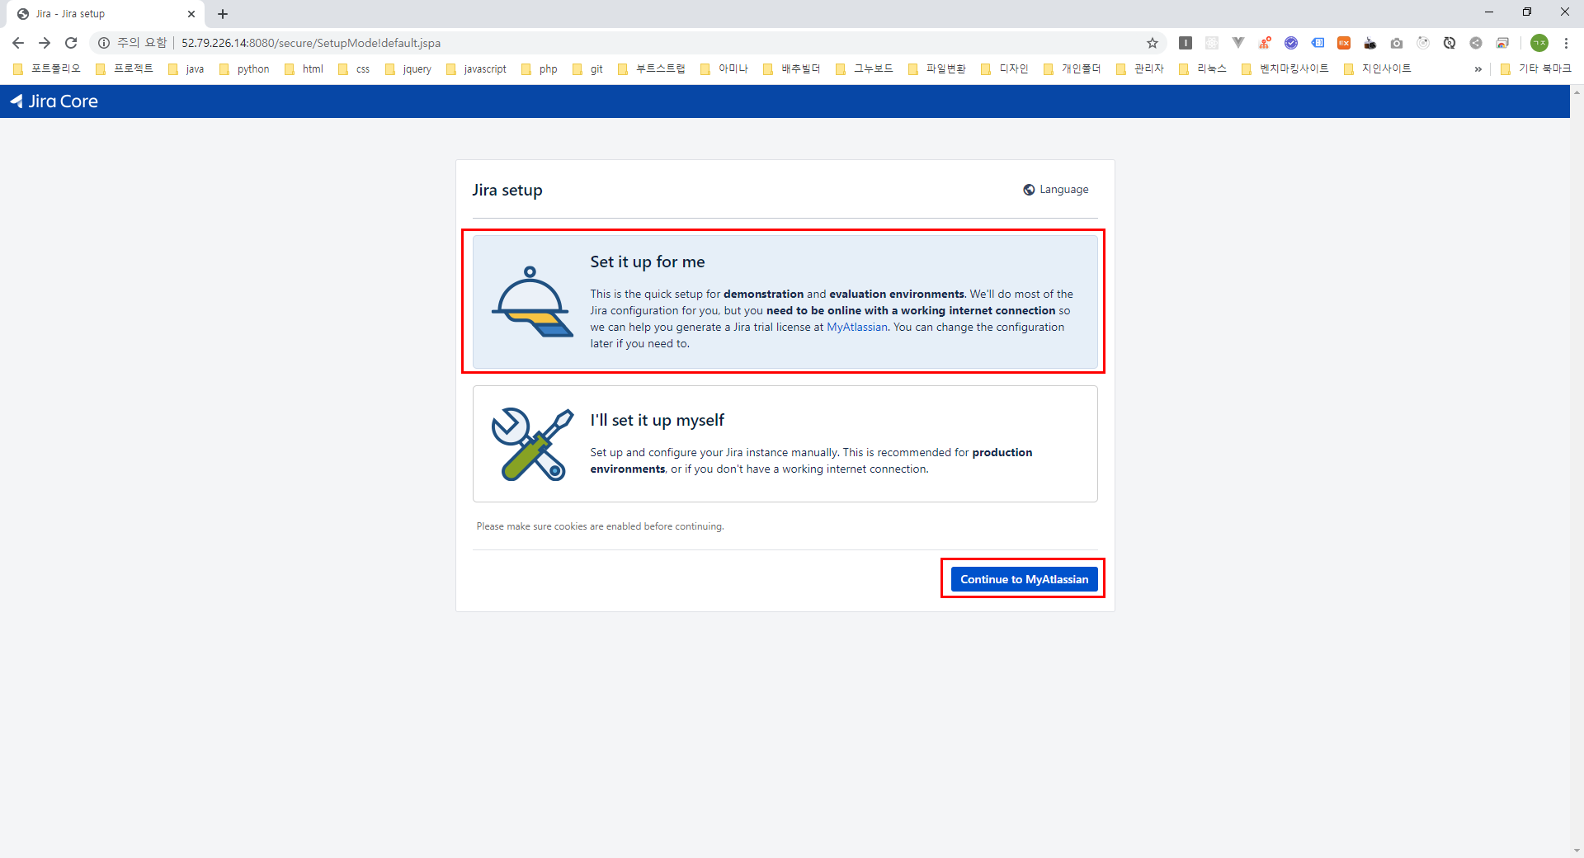Open the 기타 북마크 folder
Image resolution: width=1584 pixels, height=858 pixels.
point(1536,69)
